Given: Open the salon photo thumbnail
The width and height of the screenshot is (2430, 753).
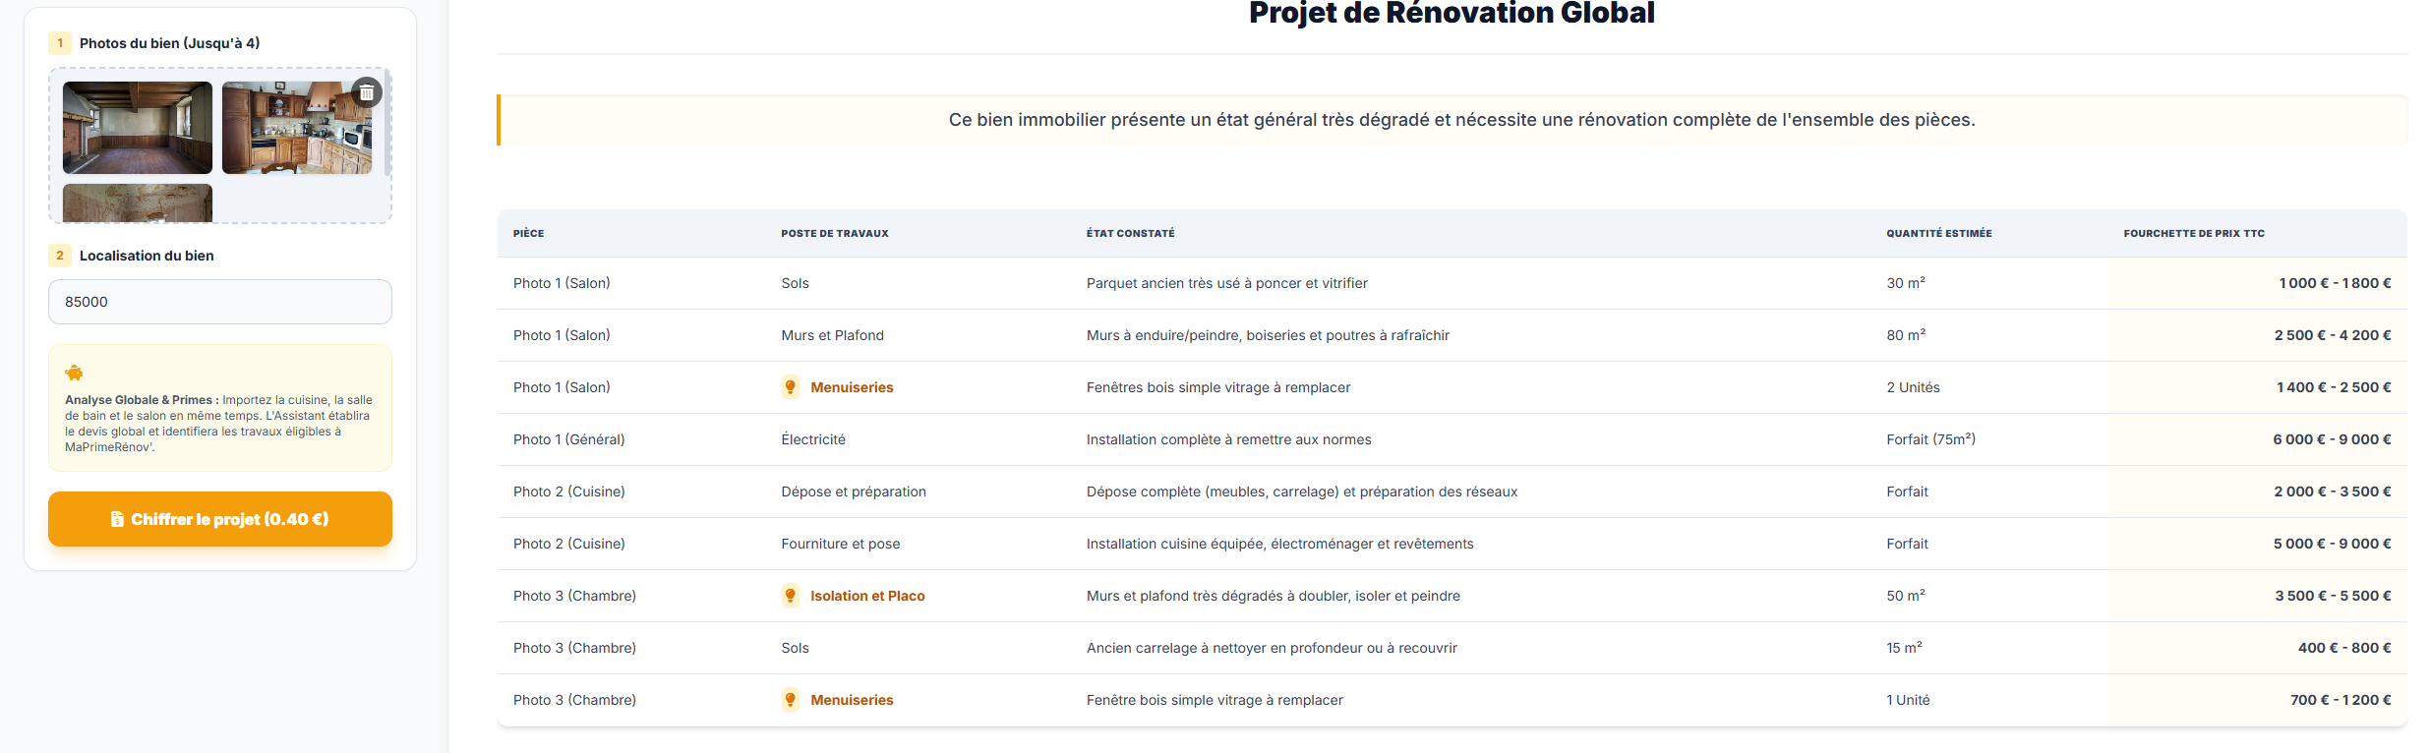Looking at the screenshot, I should pyautogui.click(x=138, y=128).
